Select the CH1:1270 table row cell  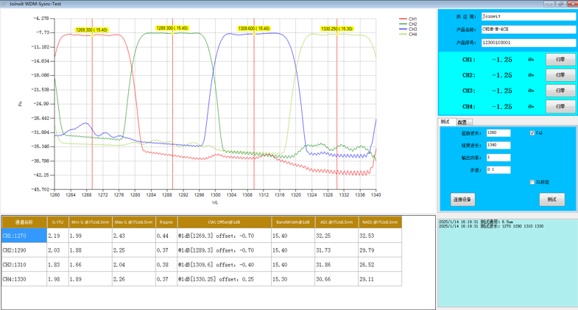24,236
